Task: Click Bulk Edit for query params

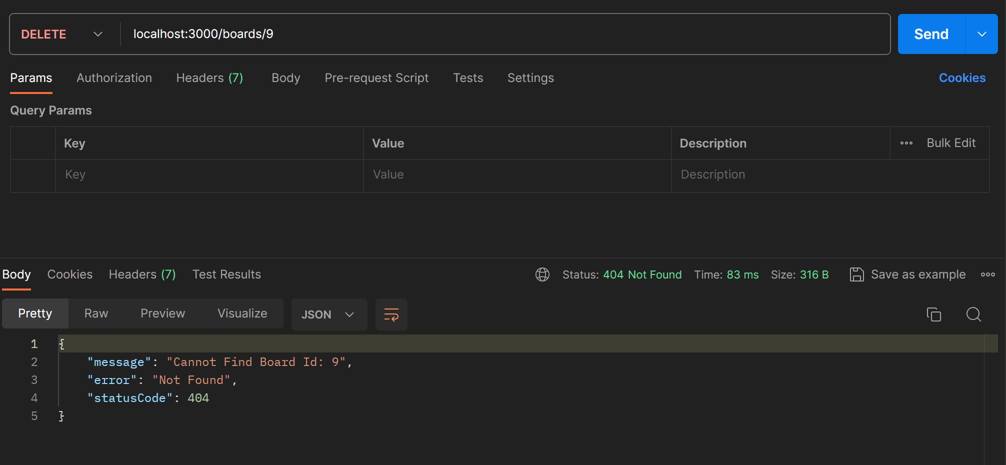Action: point(950,143)
